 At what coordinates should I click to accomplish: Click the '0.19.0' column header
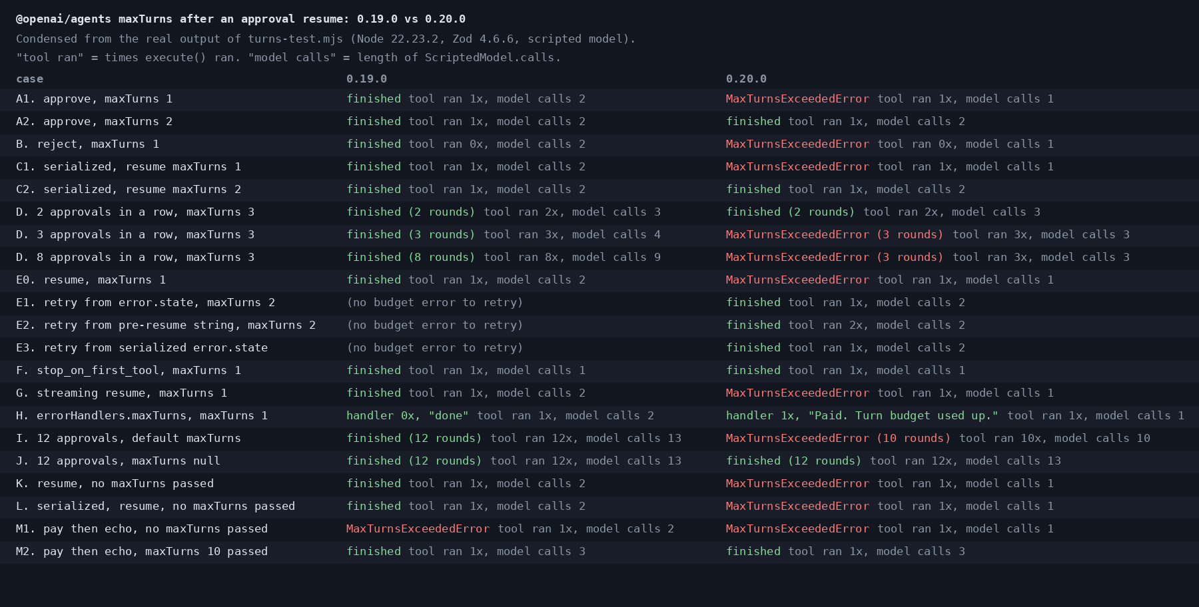pyautogui.click(x=366, y=79)
